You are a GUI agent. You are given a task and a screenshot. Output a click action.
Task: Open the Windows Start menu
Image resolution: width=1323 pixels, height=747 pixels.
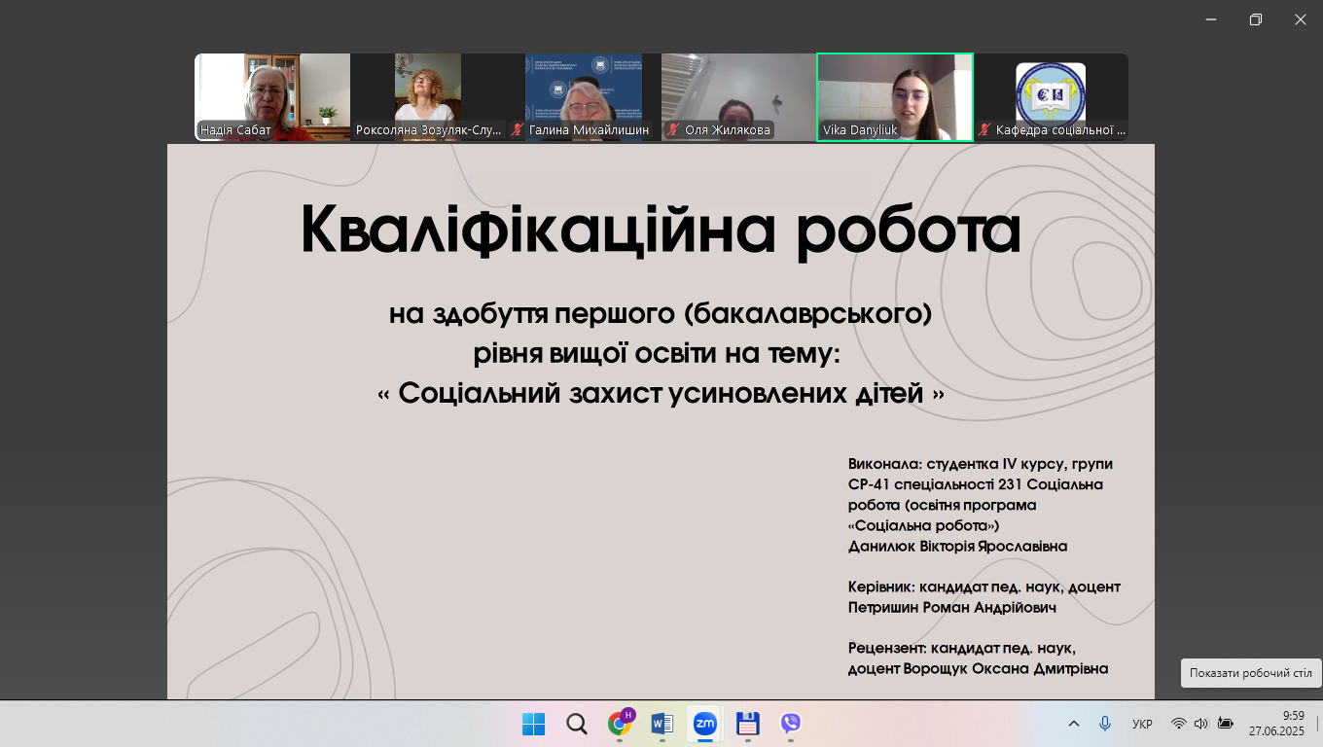533,724
